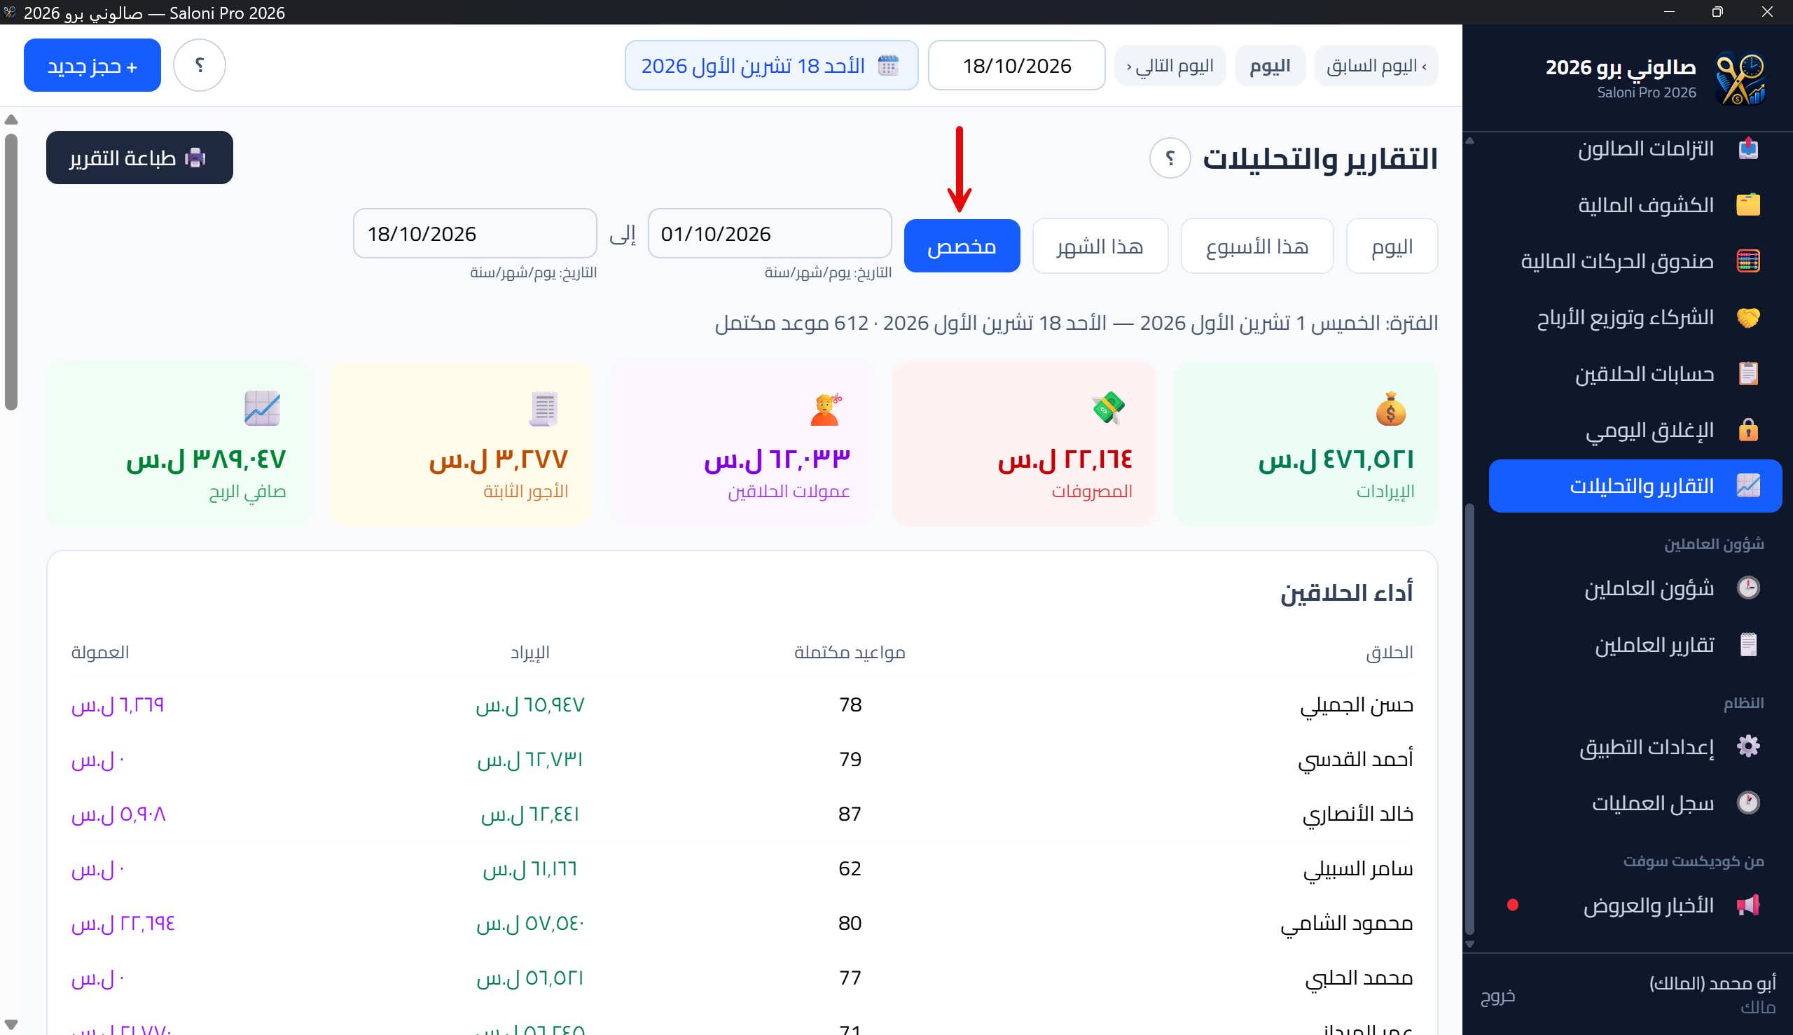The width and height of the screenshot is (1793, 1035).
Task: Jump to اليوم in top navigation
Action: [1270, 65]
